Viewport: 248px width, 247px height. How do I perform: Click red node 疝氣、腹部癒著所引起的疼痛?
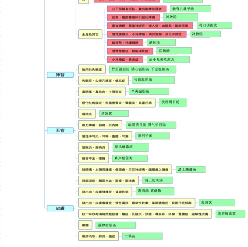pos(133,17)
